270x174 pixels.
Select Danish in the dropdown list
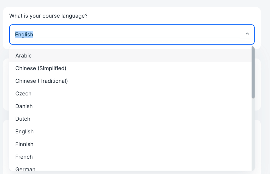pyautogui.click(x=24, y=106)
